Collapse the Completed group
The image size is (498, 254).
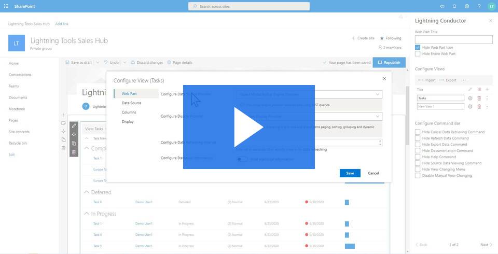87,148
